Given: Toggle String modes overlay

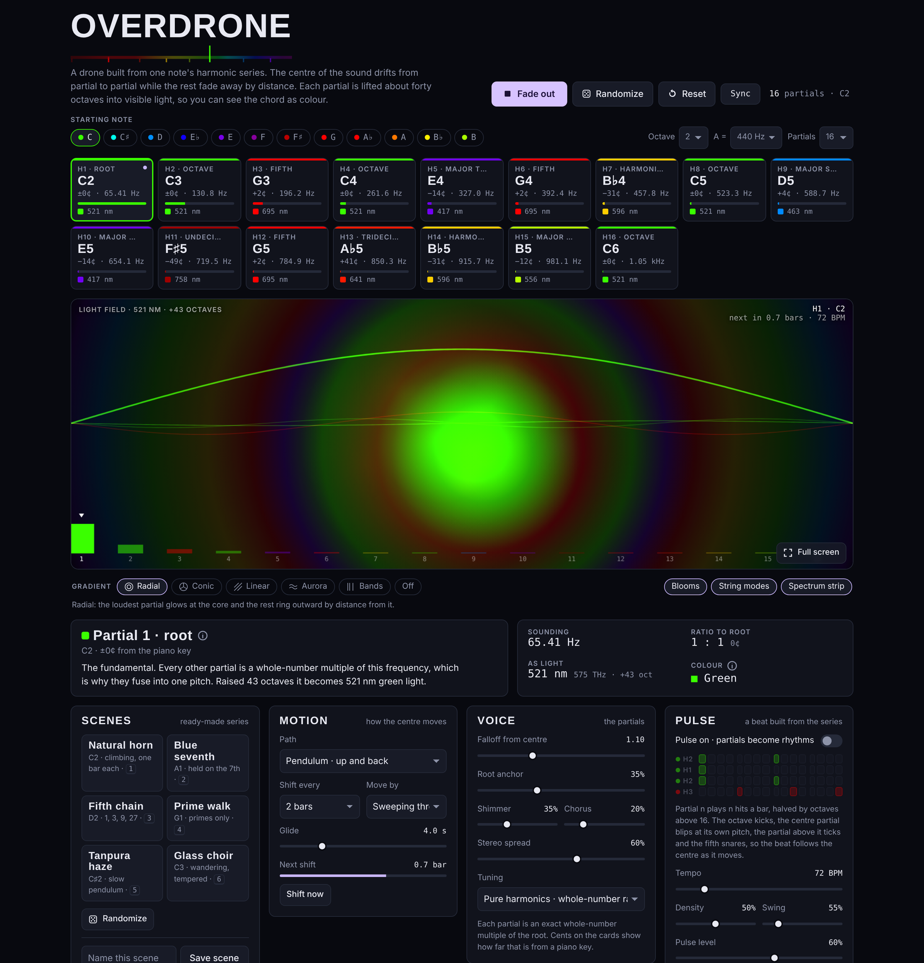Looking at the screenshot, I should [x=744, y=587].
